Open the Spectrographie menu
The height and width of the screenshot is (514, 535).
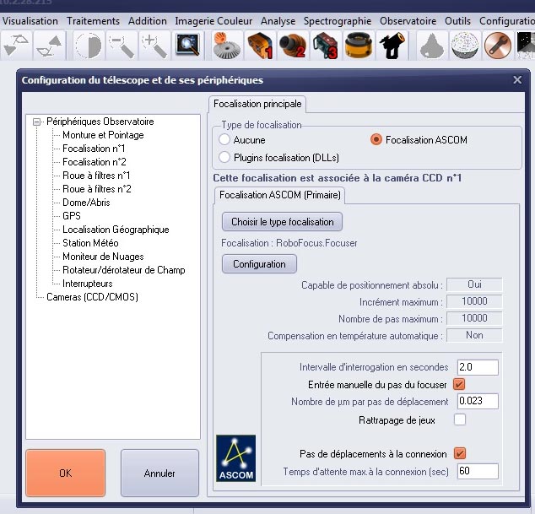[x=337, y=20]
